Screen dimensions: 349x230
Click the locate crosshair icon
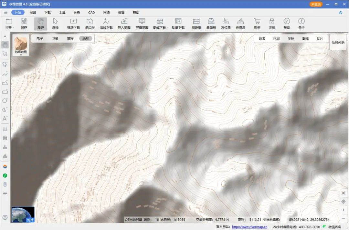(344, 202)
